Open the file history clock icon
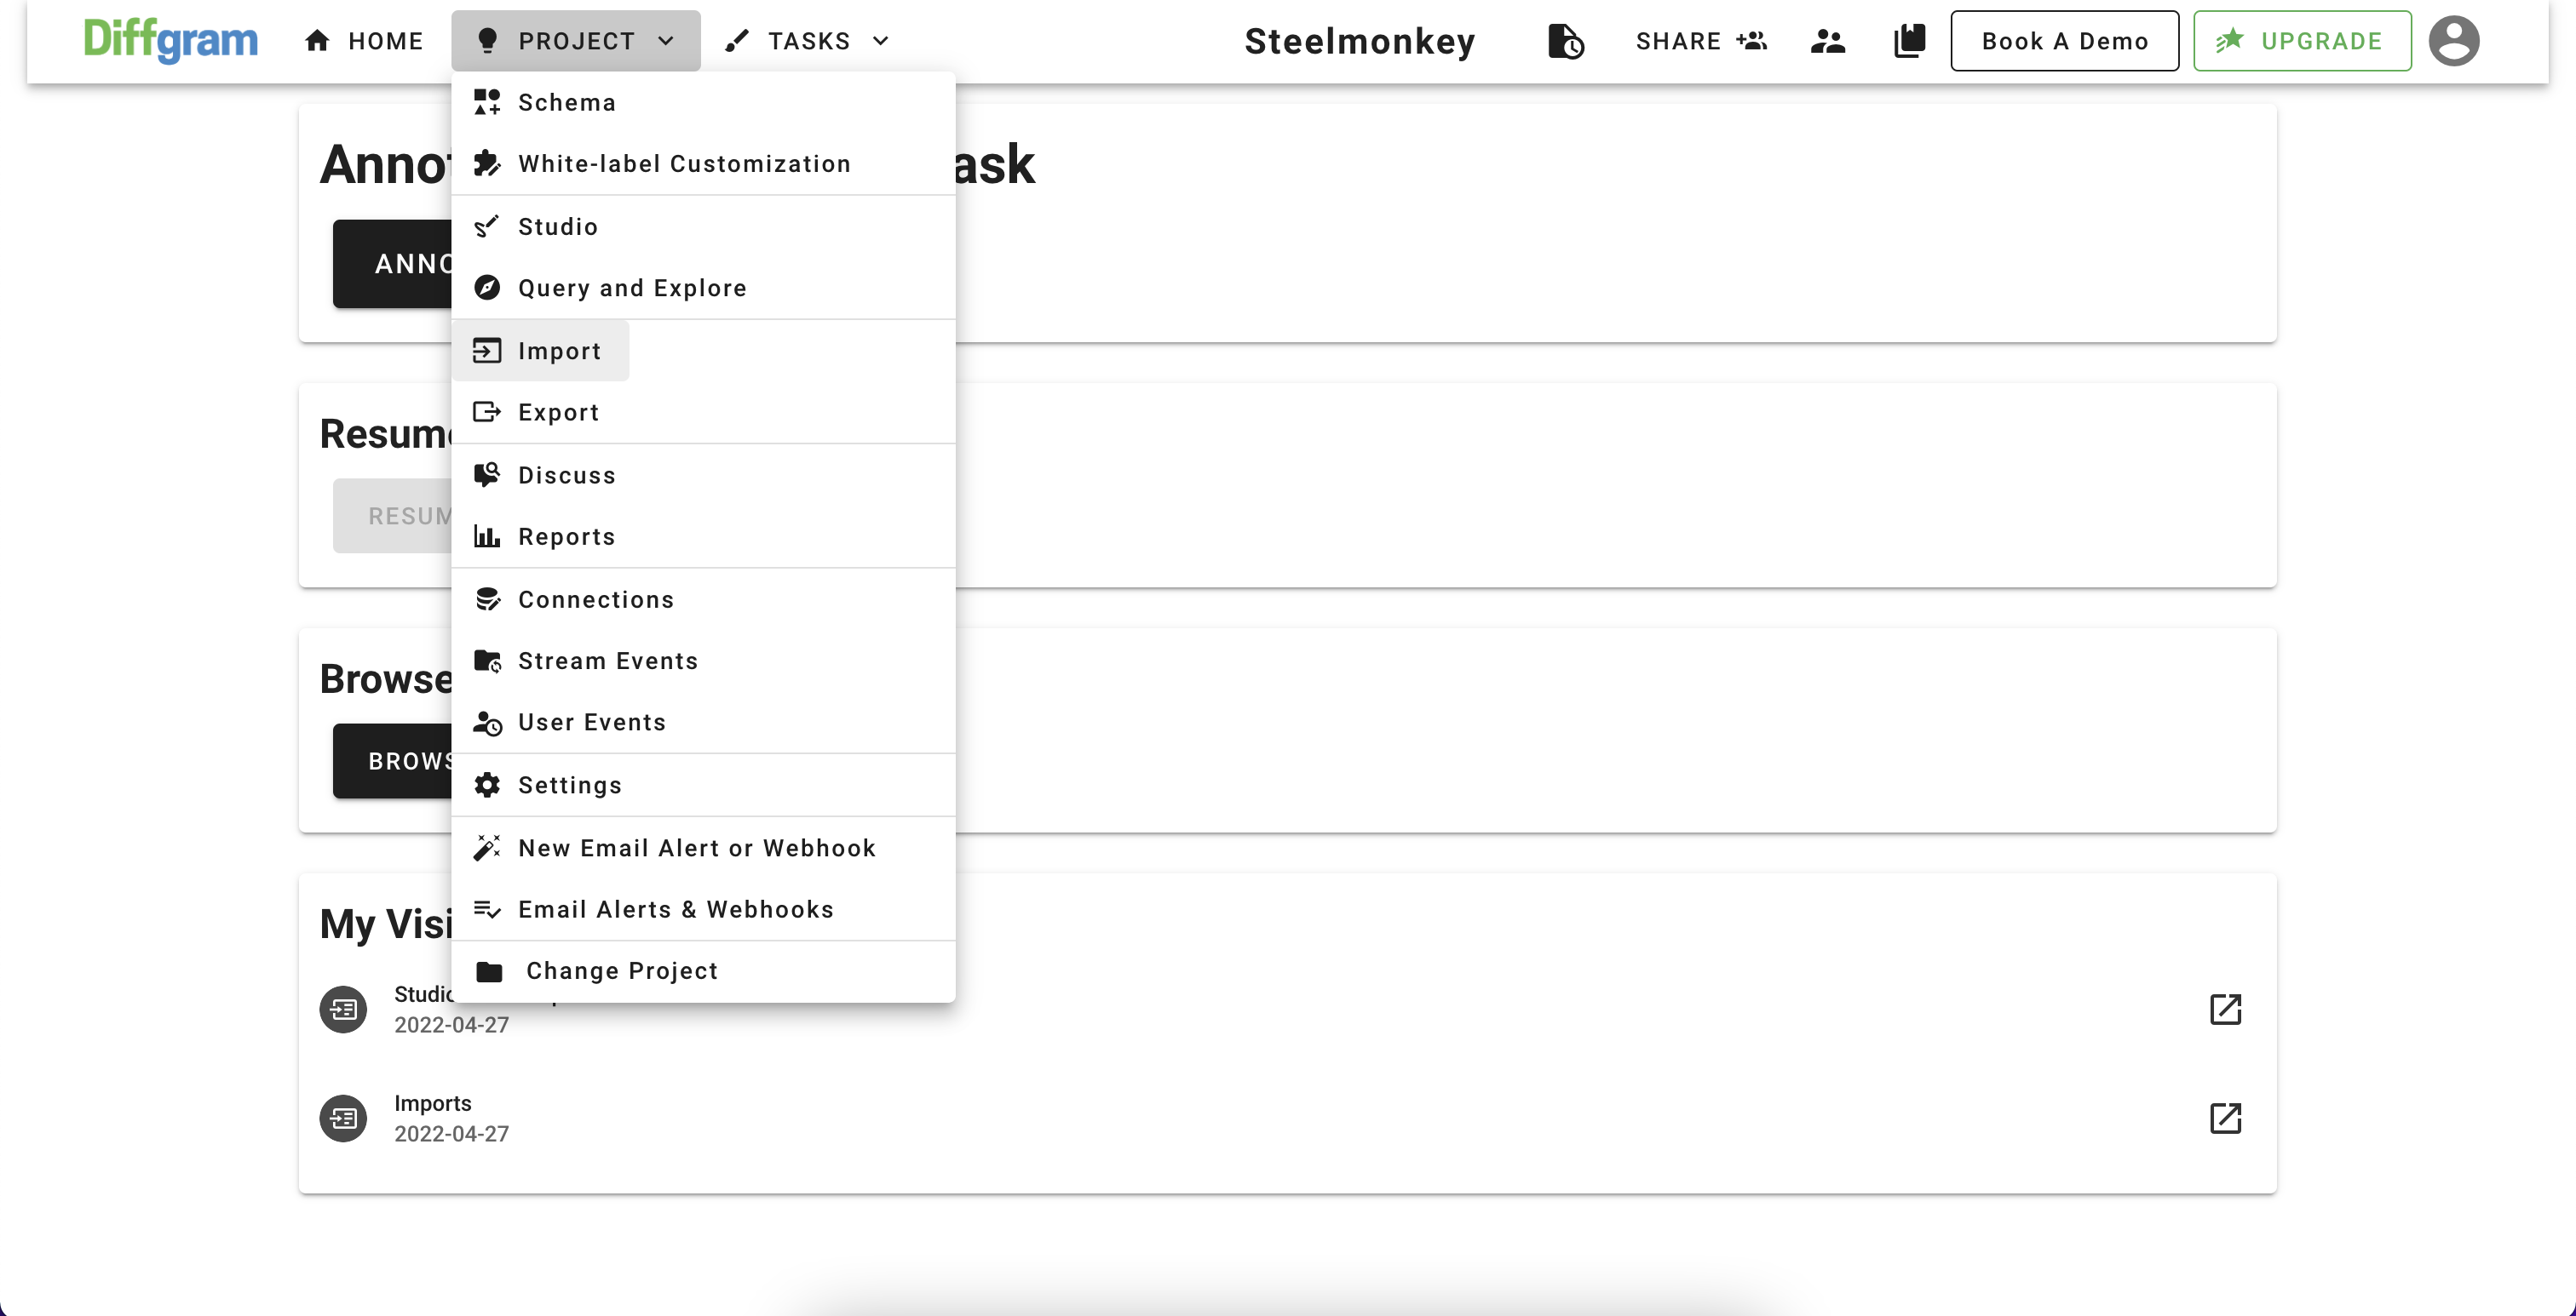This screenshot has width=2576, height=1316. pos(1565,41)
